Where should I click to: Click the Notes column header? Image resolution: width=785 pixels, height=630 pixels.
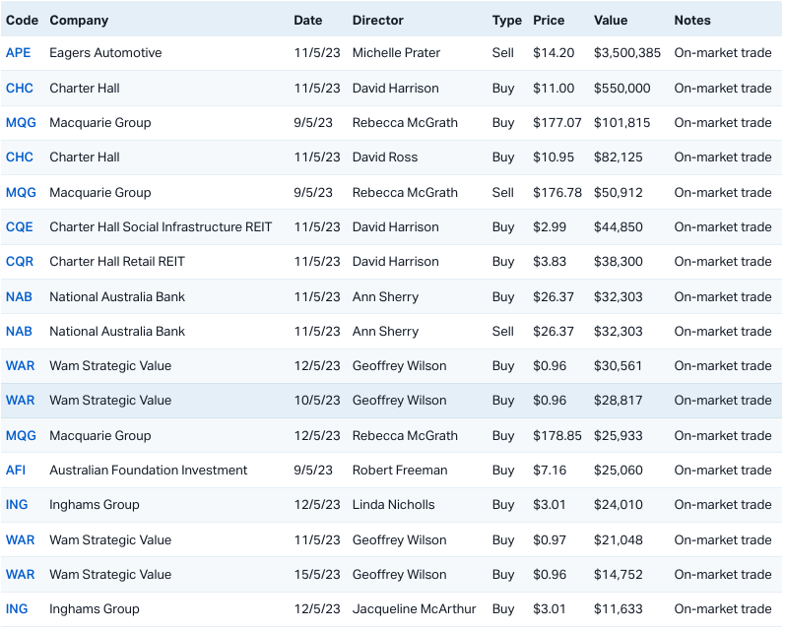tap(692, 20)
